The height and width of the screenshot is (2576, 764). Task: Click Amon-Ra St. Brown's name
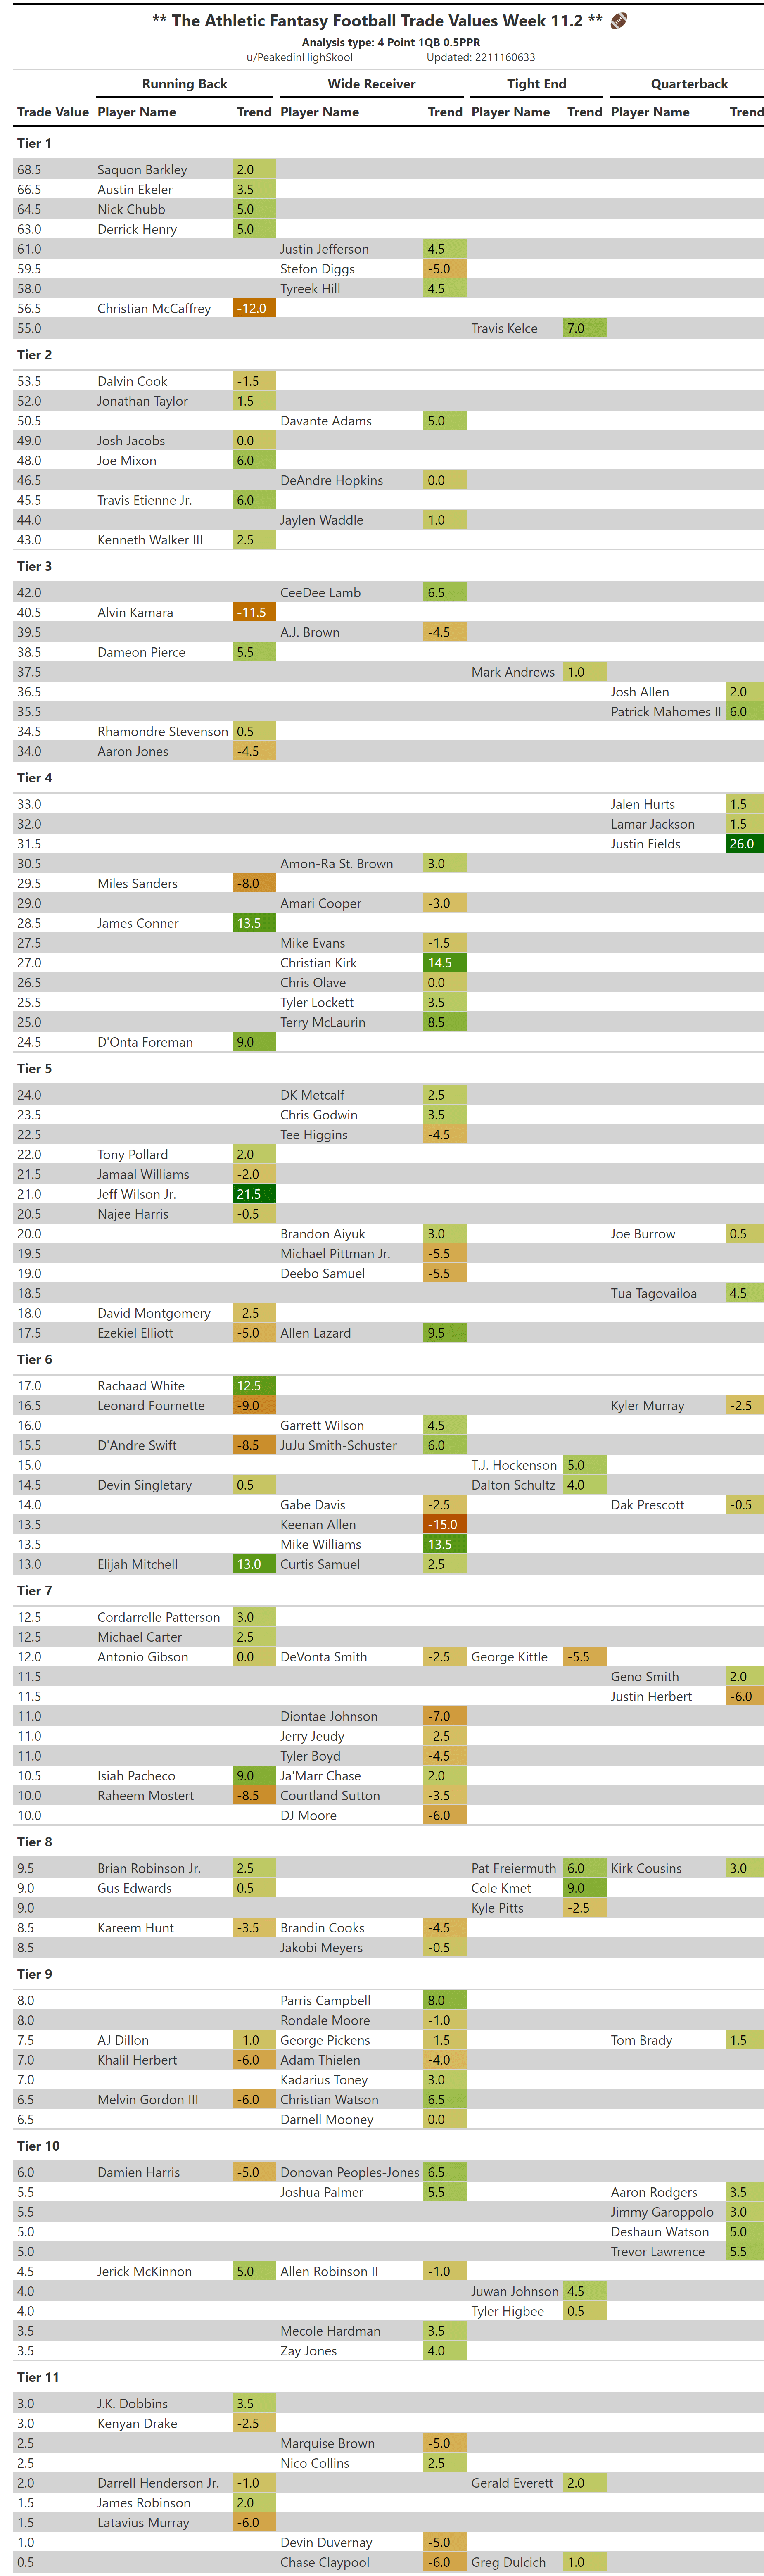tap(337, 864)
